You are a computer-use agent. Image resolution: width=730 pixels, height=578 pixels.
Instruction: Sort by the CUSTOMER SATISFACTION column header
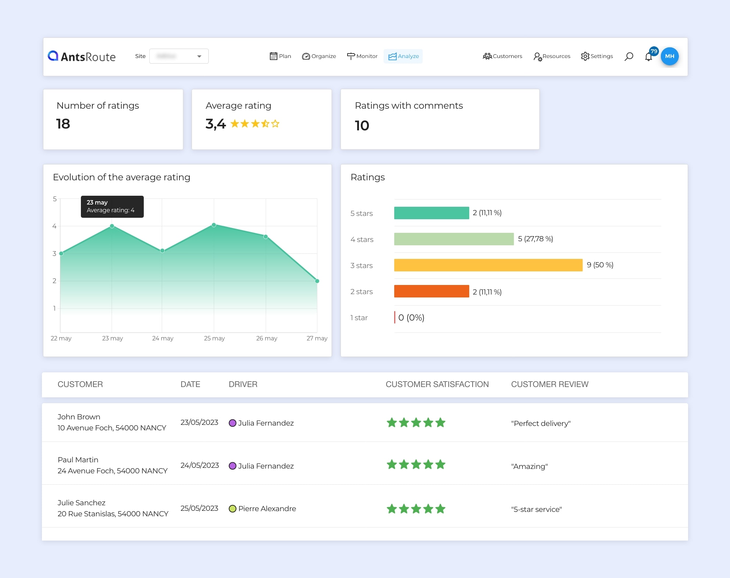pos(437,384)
